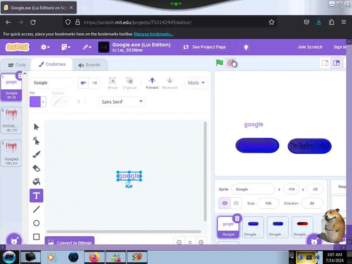352x264 pixels.
Task: Click the Scratch logo
Action: [x=18, y=47]
